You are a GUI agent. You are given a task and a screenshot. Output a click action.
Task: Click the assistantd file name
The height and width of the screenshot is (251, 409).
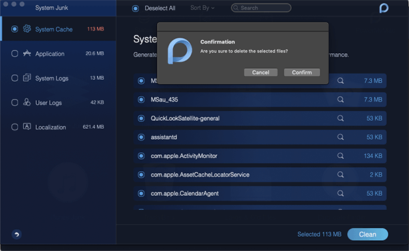(164, 137)
